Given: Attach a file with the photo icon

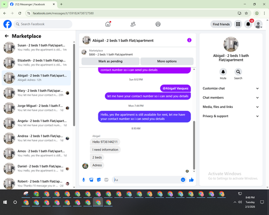Looking at the screenshot, I should pos(91,180).
